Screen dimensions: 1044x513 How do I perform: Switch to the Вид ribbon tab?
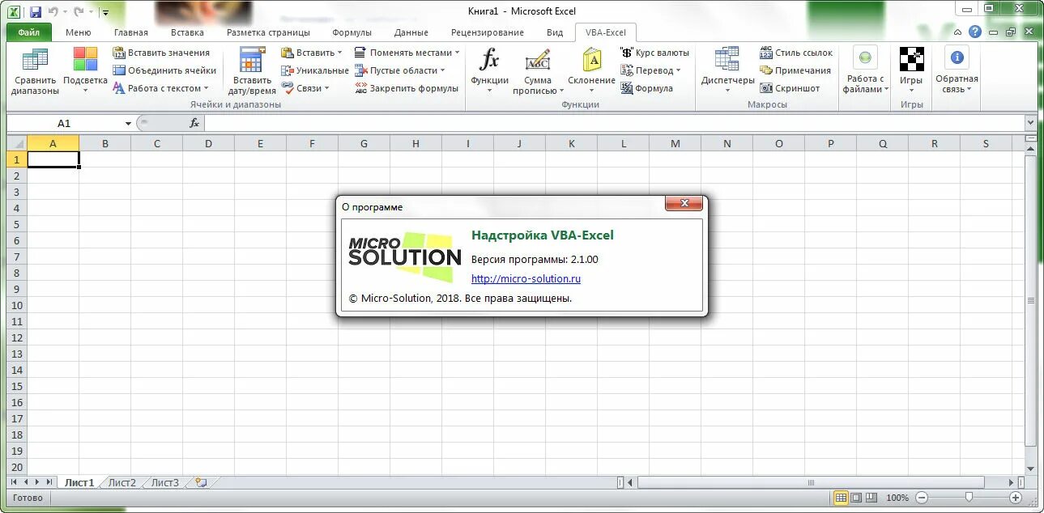[554, 32]
